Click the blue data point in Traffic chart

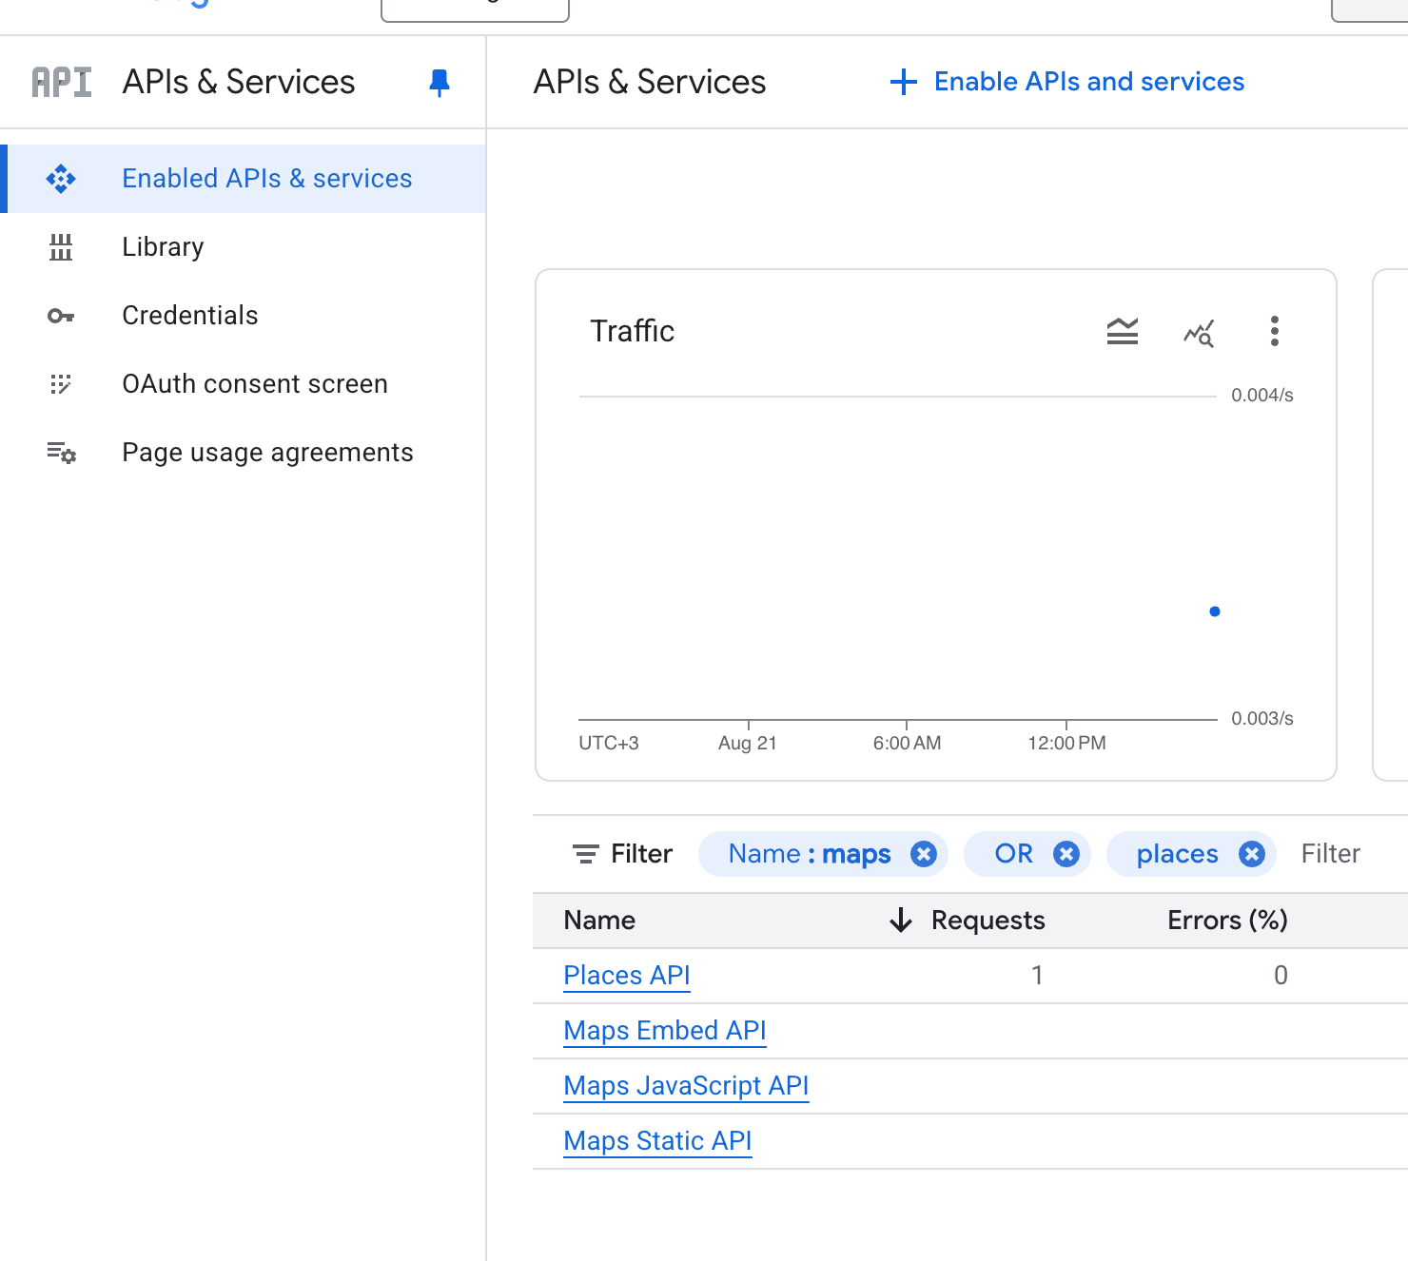point(1215,611)
